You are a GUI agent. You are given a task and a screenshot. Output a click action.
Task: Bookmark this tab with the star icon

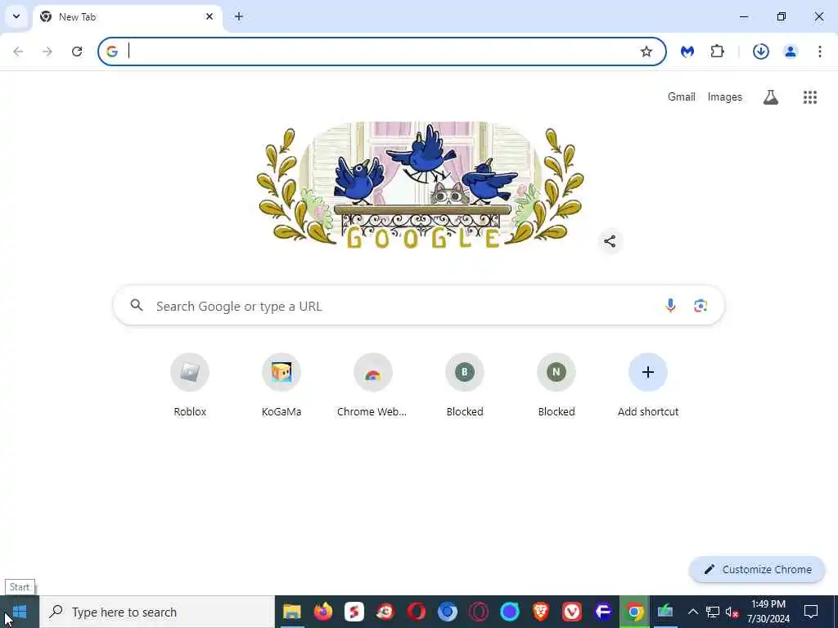coord(647,52)
